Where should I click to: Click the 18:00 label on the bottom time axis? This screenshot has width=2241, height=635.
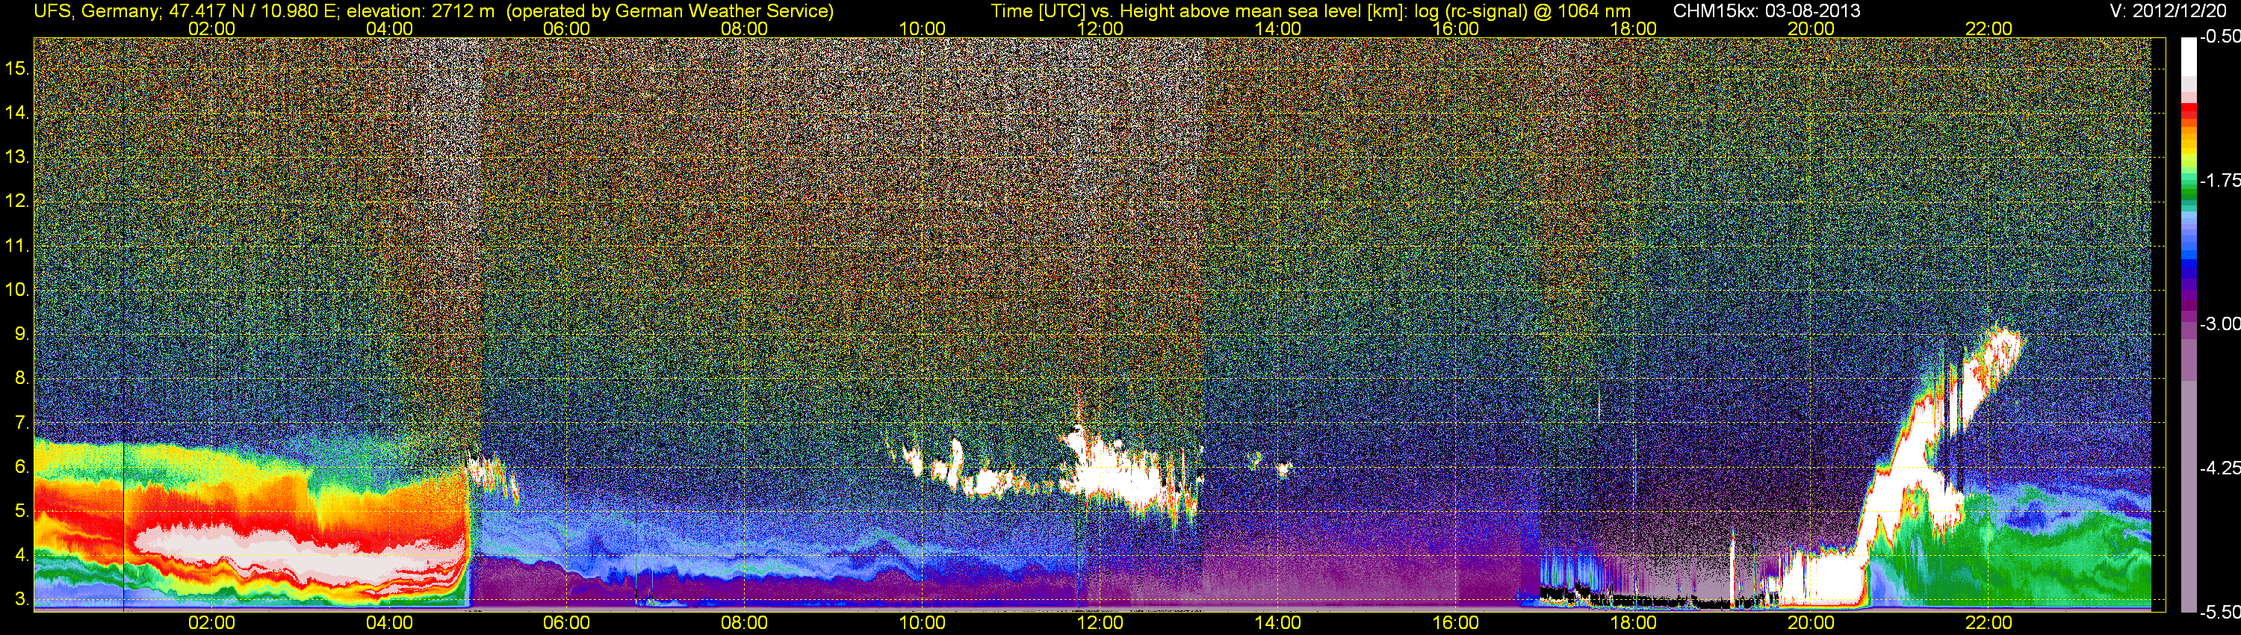click(1633, 623)
